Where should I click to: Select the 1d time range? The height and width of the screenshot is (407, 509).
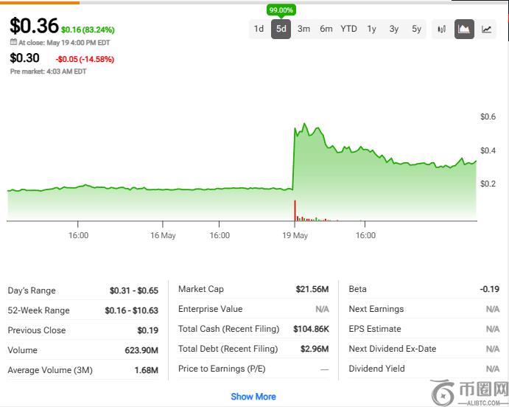click(x=259, y=29)
